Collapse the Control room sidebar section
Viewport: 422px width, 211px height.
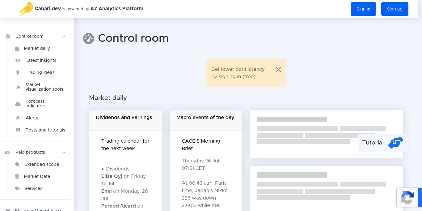click(64, 37)
